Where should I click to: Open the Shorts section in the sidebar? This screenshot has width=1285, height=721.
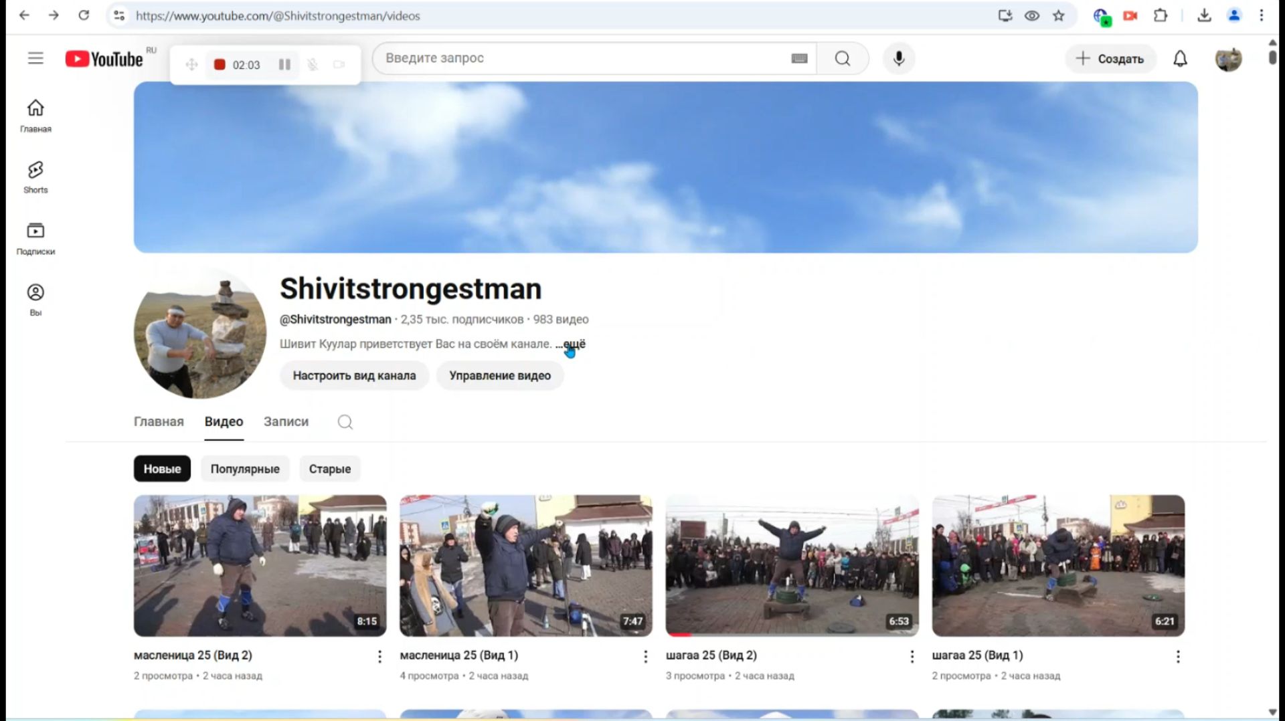35,176
